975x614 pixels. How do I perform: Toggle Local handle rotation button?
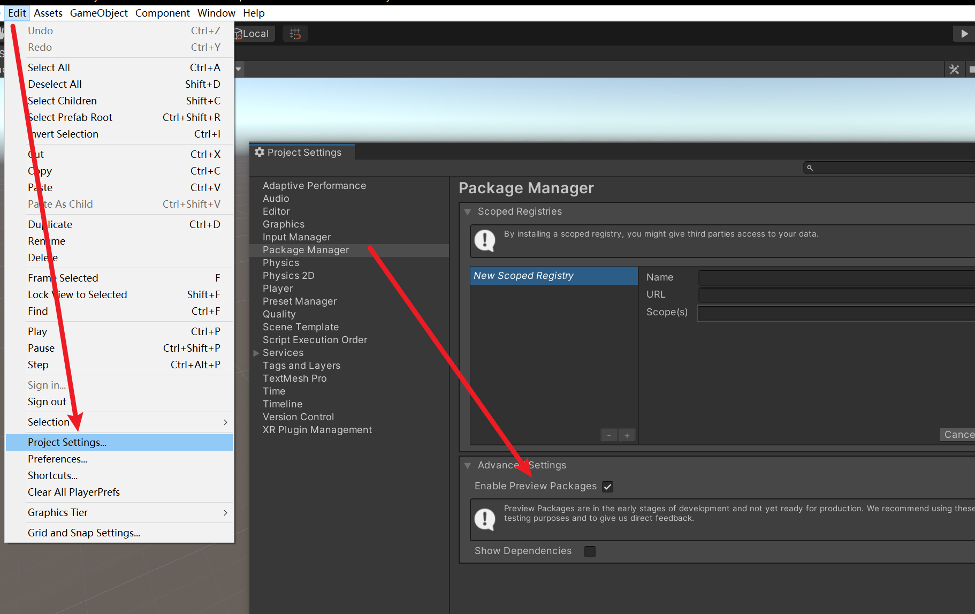[255, 34]
